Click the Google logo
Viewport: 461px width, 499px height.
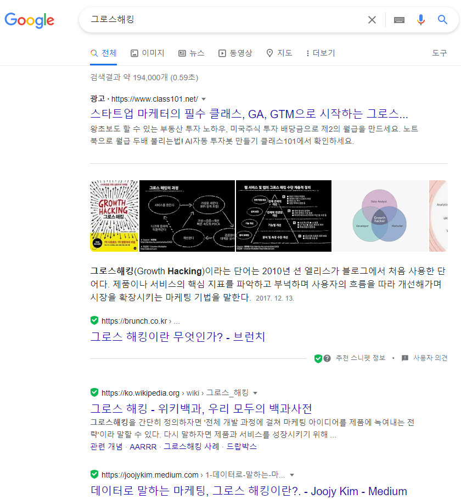coord(29,20)
